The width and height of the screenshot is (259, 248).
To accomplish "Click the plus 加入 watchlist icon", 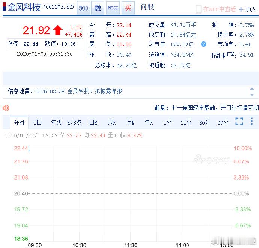I will pyautogui.click(x=241, y=9).
